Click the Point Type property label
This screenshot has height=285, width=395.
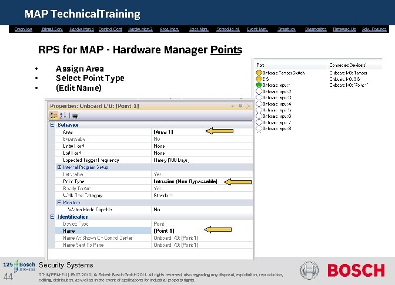click(73, 181)
